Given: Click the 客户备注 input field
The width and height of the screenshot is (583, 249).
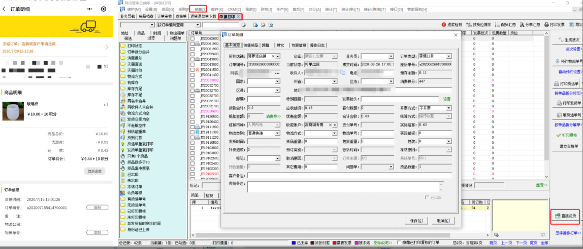Looking at the screenshot, I should (x=349, y=176).
